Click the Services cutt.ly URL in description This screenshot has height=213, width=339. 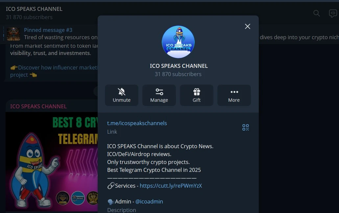click(x=171, y=185)
